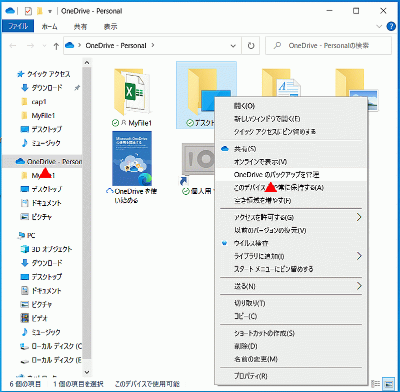Open プロパティ(R) from the context menu
Viewport: 400px width, 392px height.
pos(291,376)
